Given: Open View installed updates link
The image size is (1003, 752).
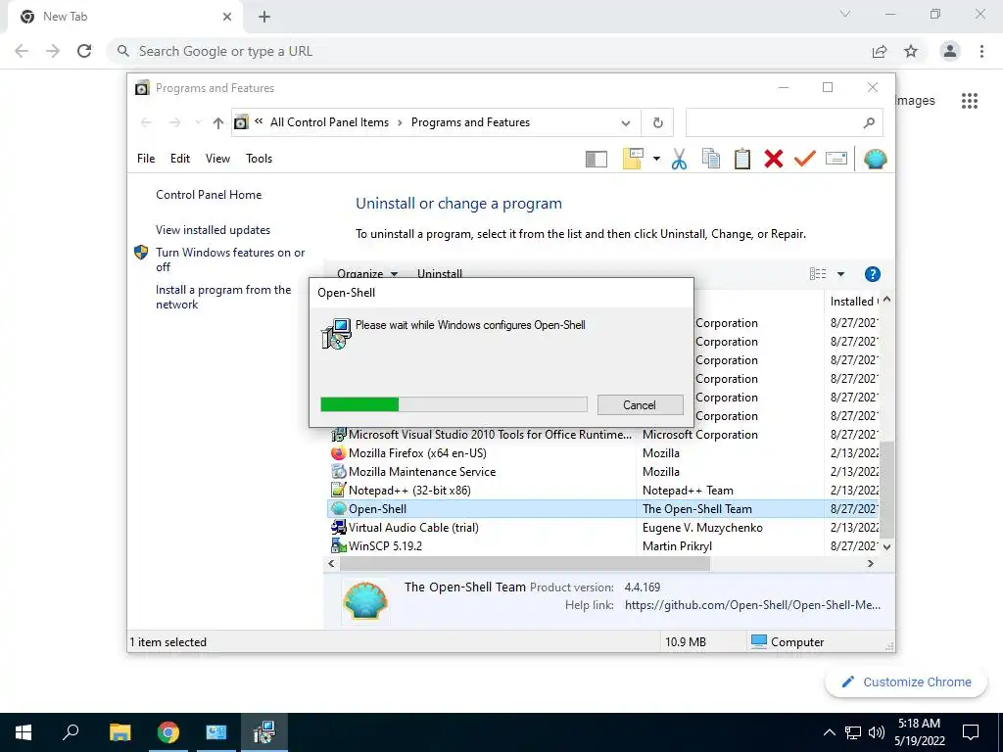Looking at the screenshot, I should [x=213, y=229].
